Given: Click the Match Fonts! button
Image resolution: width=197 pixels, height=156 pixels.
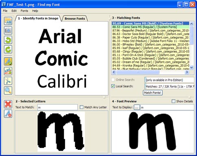Looking at the screenshot, I should (153, 93).
